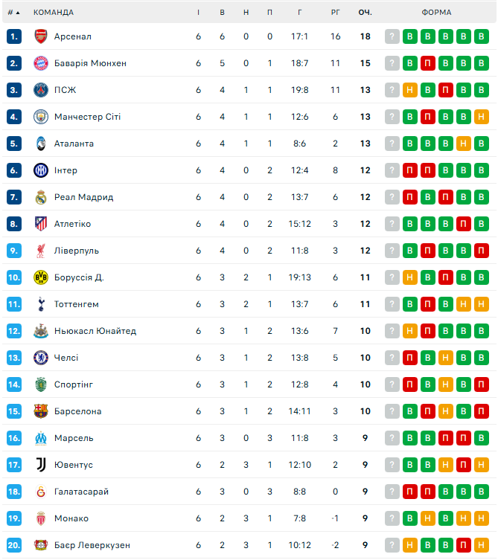Click the PSG club crest
The height and width of the screenshot is (560, 498).
pos(41,90)
